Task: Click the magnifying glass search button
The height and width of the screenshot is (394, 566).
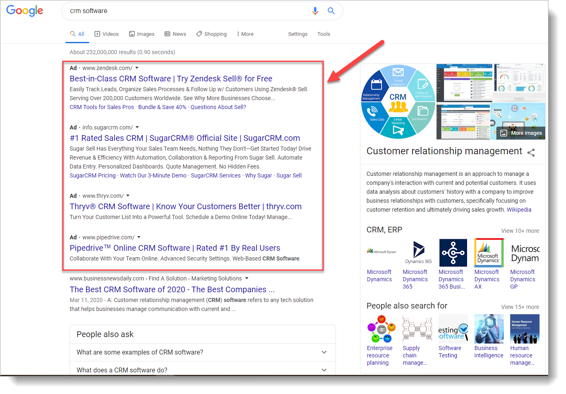Action: pos(331,11)
